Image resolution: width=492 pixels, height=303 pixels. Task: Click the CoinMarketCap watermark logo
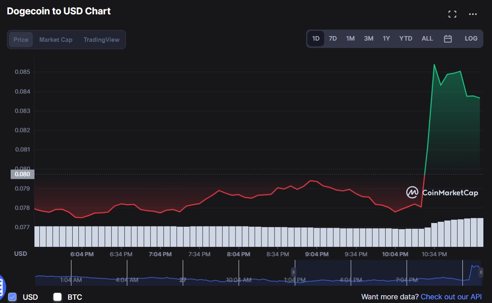442,192
